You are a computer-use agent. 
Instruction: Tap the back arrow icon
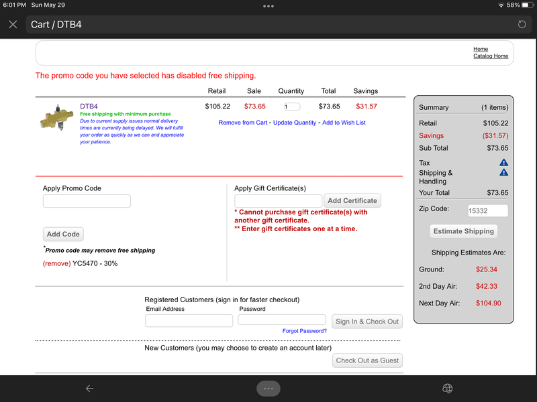click(x=89, y=389)
